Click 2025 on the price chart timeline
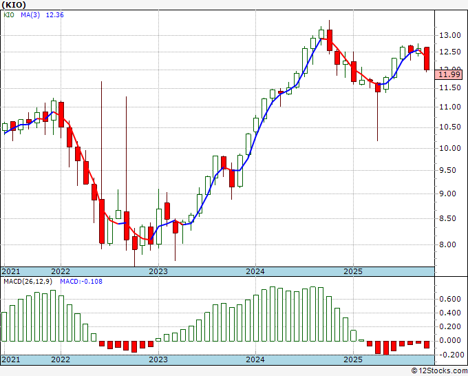Viewport: 468px width, 376px height. tap(353, 271)
